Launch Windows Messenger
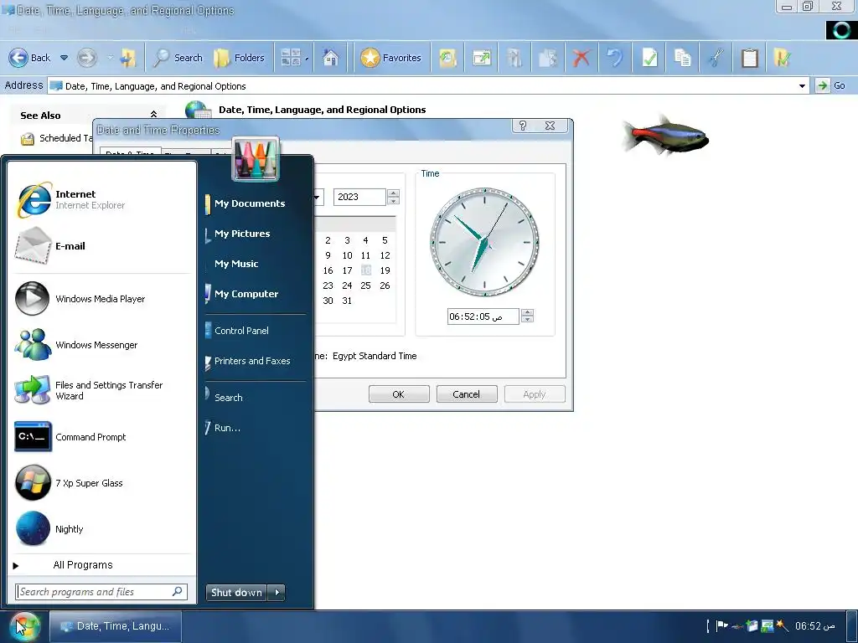 pos(101,345)
